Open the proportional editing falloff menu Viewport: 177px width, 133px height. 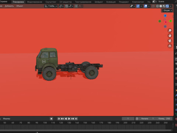click(x=80, y=6)
